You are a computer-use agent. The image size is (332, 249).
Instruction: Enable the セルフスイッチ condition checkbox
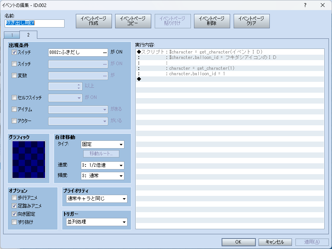pyautogui.click(x=14, y=98)
